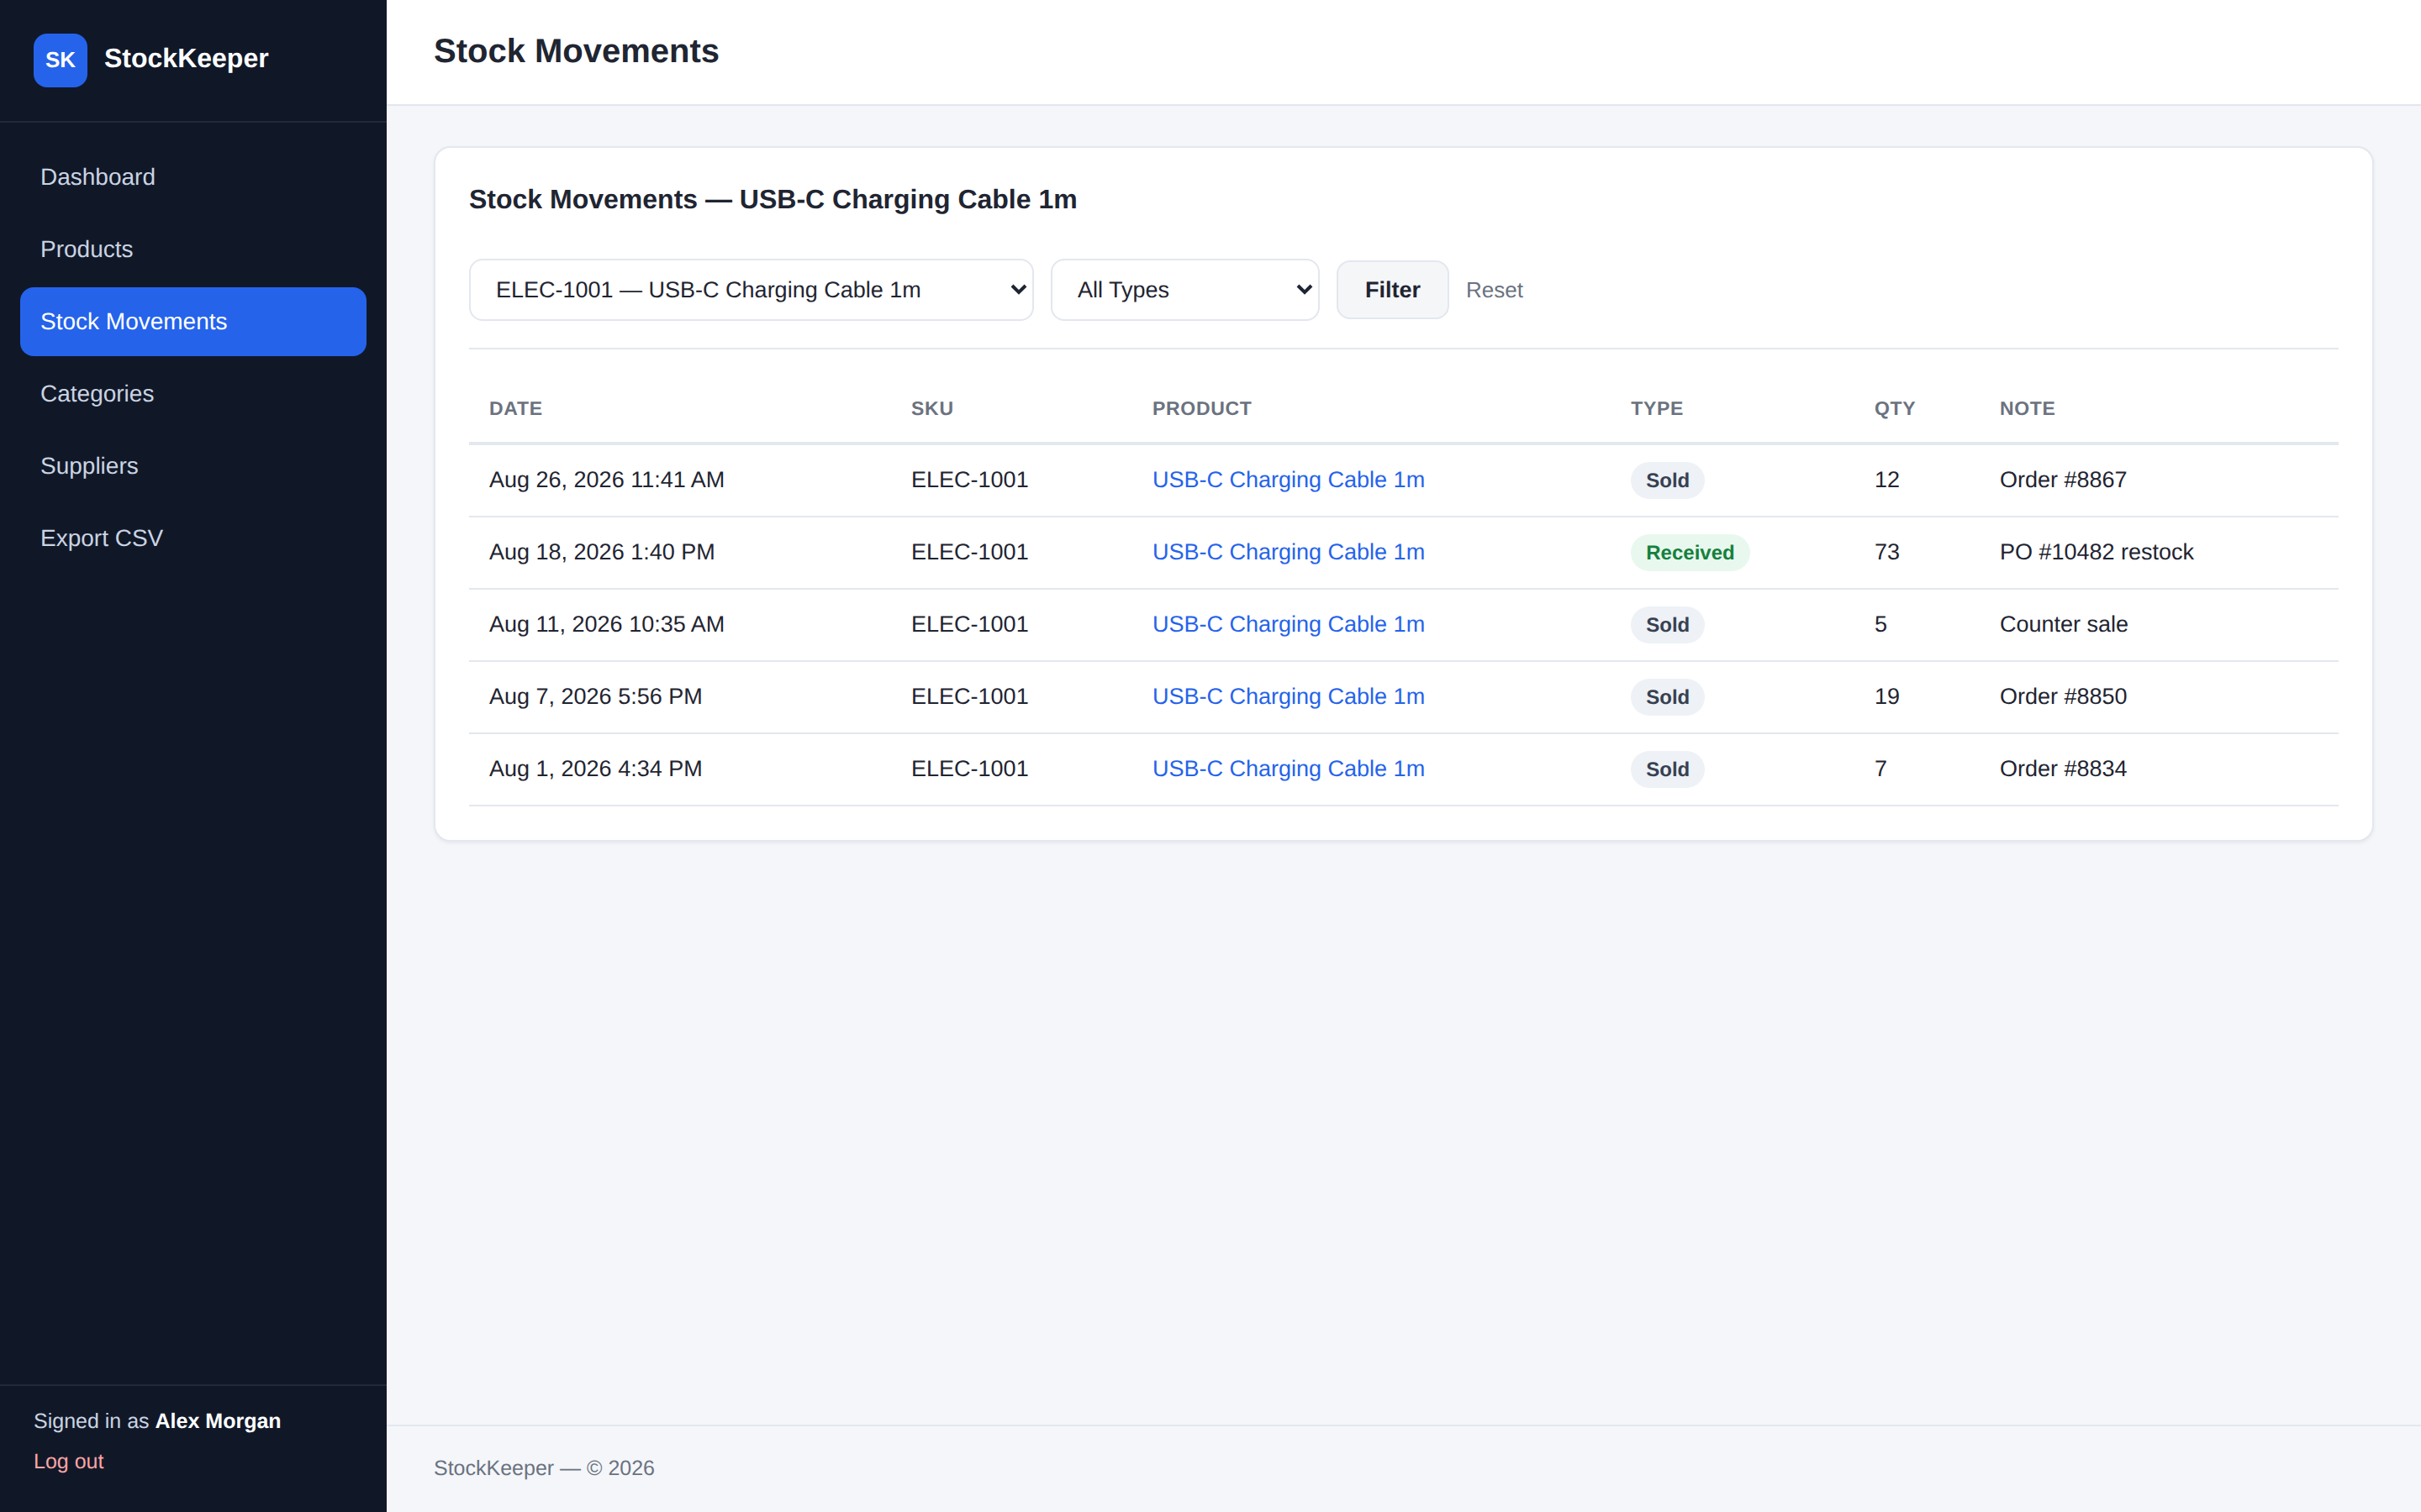The image size is (2421, 1512).
Task: Click SKU ELEC-1001 in Aug 1 row
Action: pos(969,769)
